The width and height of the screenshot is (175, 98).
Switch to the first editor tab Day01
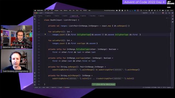40,16
